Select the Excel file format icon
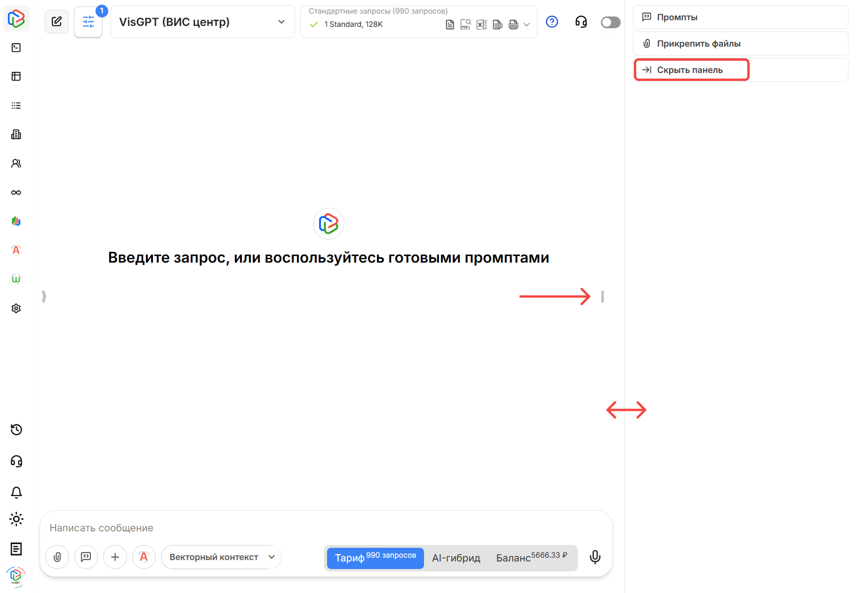 pyautogui.click(x=481, y=24)
